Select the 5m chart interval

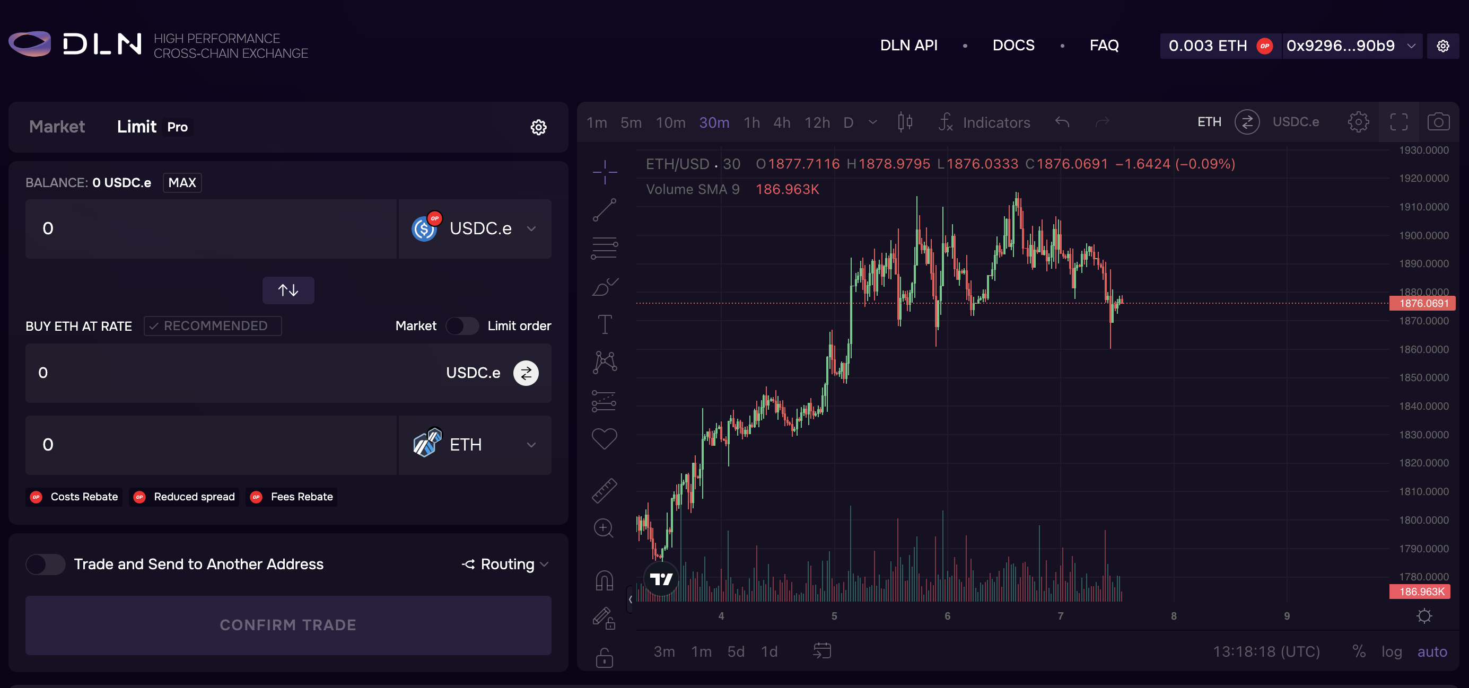point(631,122)
